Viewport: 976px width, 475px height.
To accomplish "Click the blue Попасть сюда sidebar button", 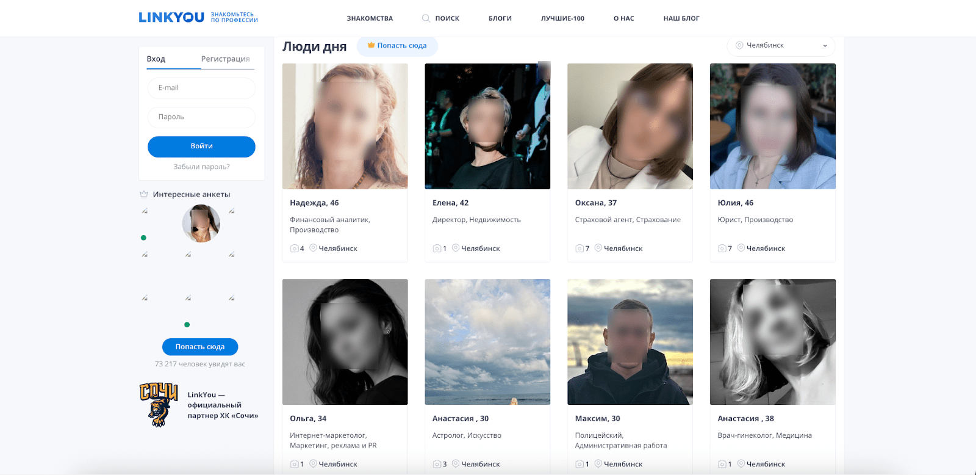I will (200, 347).
